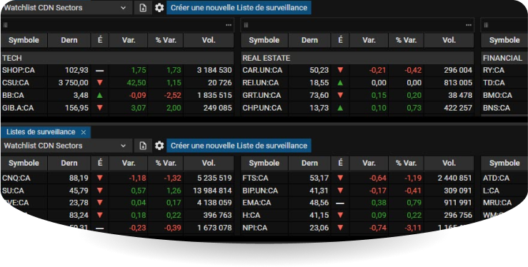Open three-dots menu of REAL ESTATE panel
Image resolution: width=528 pixels, height=267 pixels.
click(x=469, y=25)
